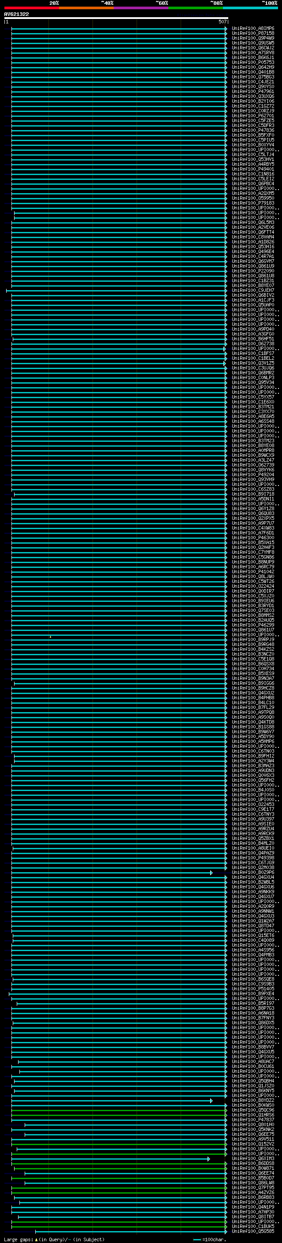Select the query name AV621322
This screenshot has width=282, height=1243.
16,14
